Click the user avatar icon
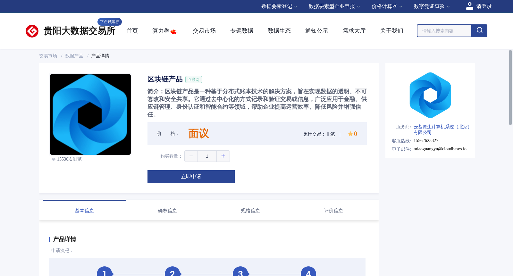The width and height of the screenshot is (513, 276). (x=470, y=6)
